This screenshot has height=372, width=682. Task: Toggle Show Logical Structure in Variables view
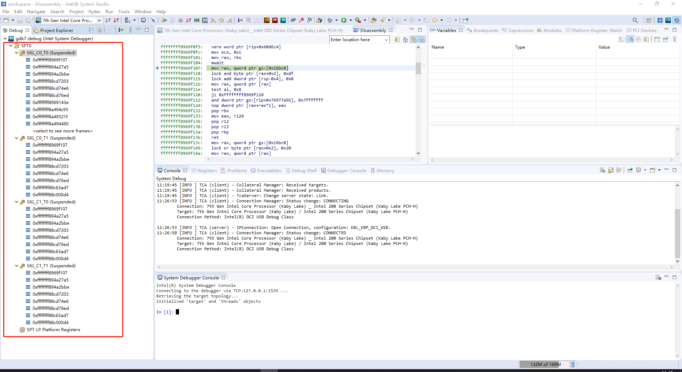point(630,39)
